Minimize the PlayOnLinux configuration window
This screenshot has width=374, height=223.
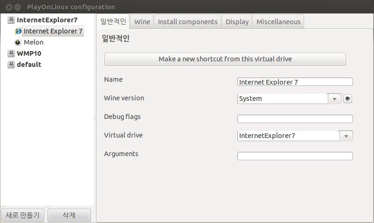pos(18,7)
